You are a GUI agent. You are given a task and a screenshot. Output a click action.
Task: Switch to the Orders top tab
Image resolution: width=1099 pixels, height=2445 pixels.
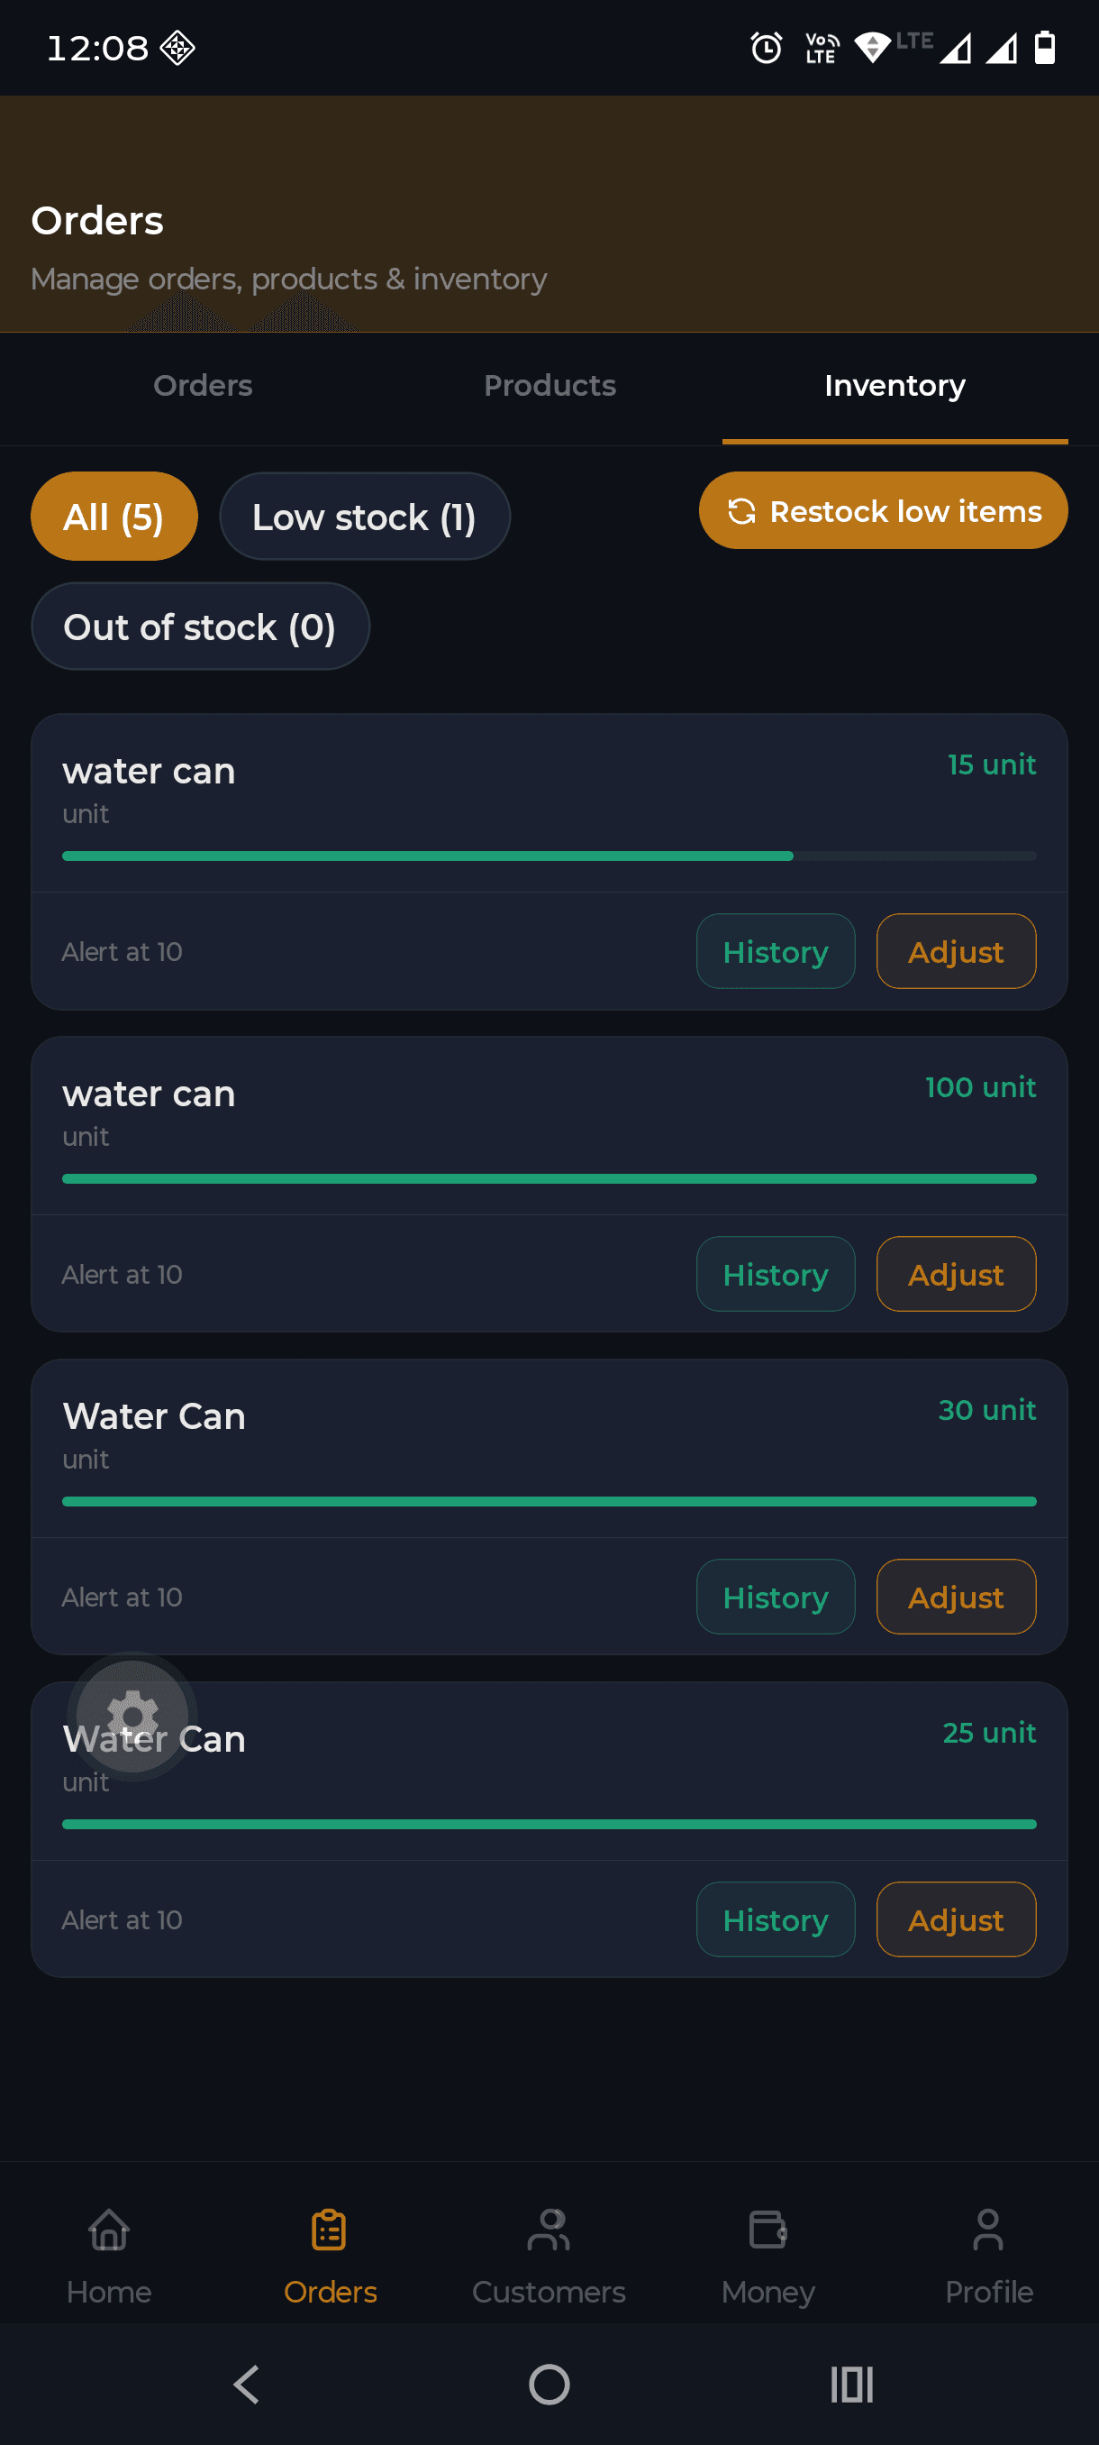pos(203,385)
